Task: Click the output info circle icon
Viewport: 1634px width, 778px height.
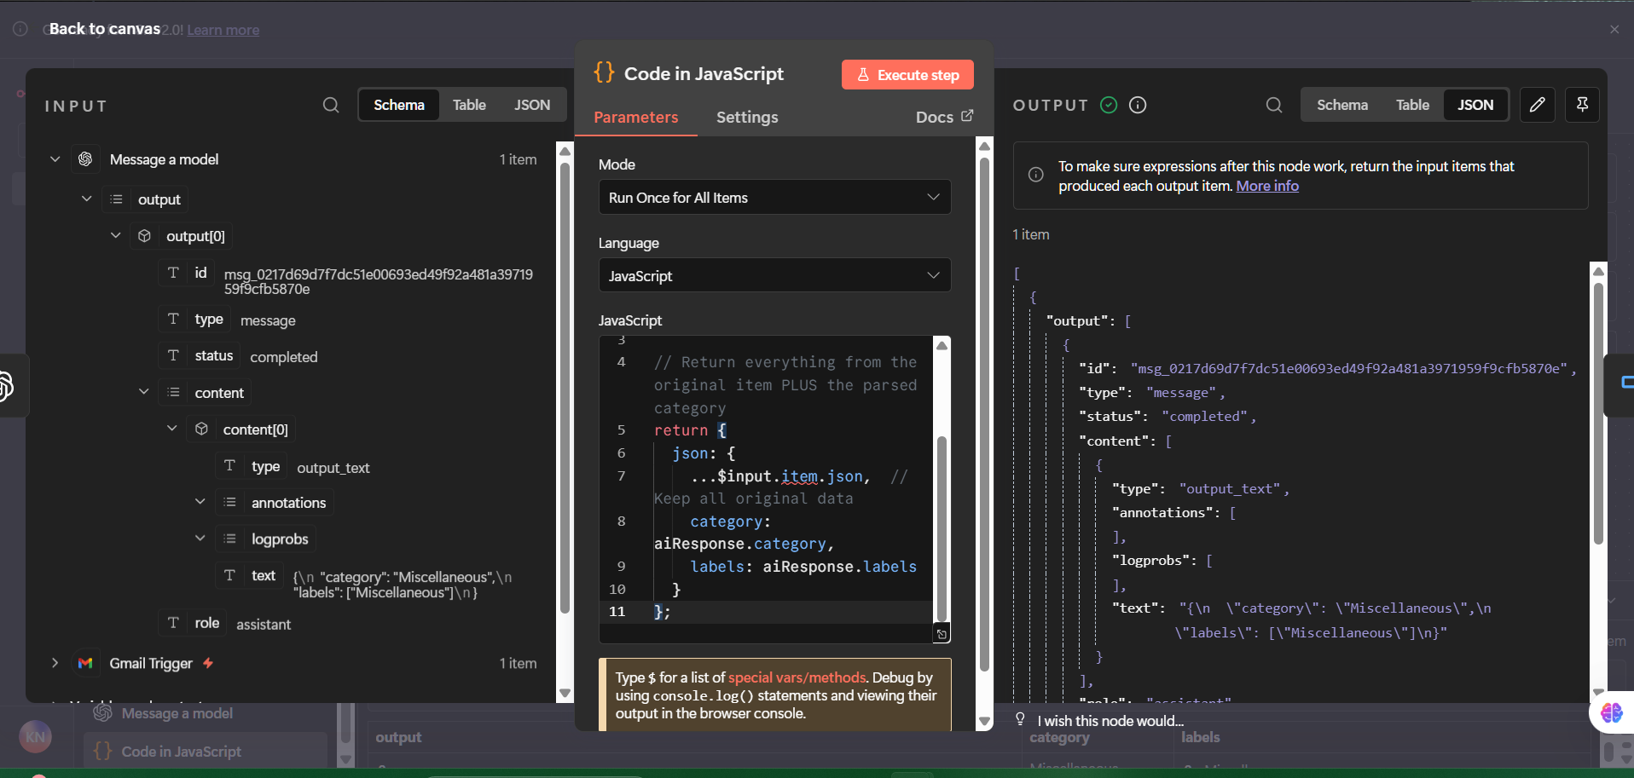Action: (1138, 105)
